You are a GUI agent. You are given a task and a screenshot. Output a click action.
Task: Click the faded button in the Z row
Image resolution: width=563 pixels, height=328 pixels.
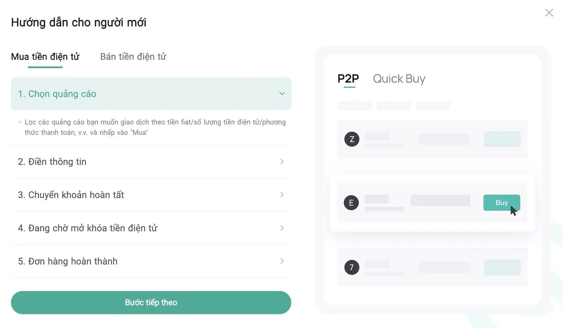(502, 139)
